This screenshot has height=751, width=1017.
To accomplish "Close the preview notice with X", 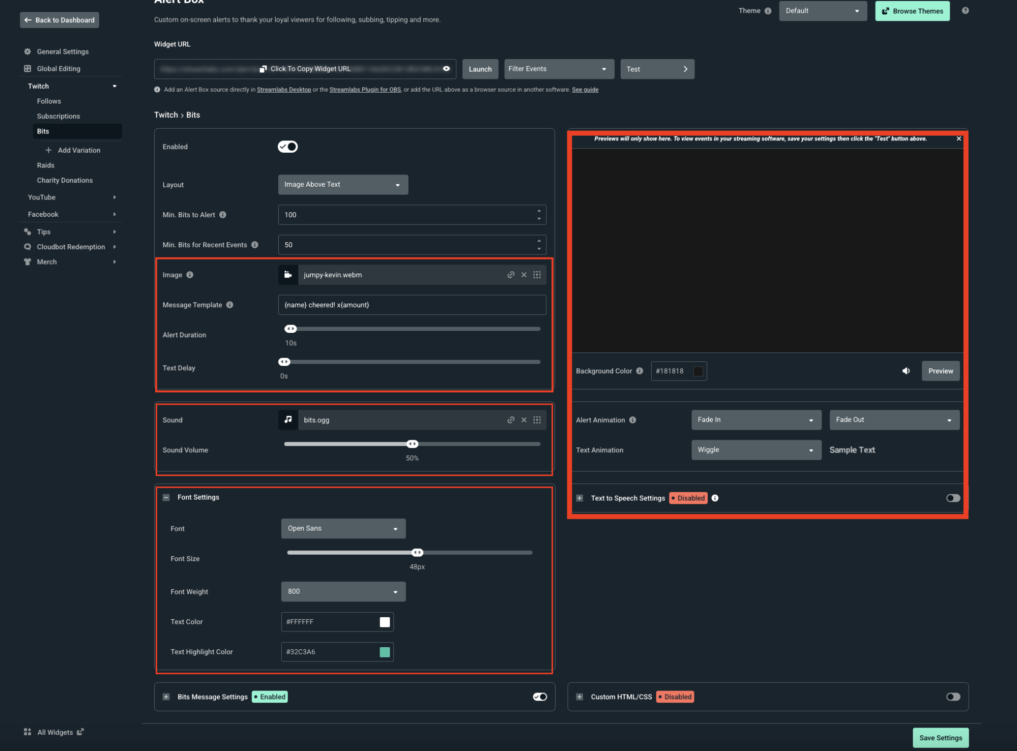I will [958, 138].
